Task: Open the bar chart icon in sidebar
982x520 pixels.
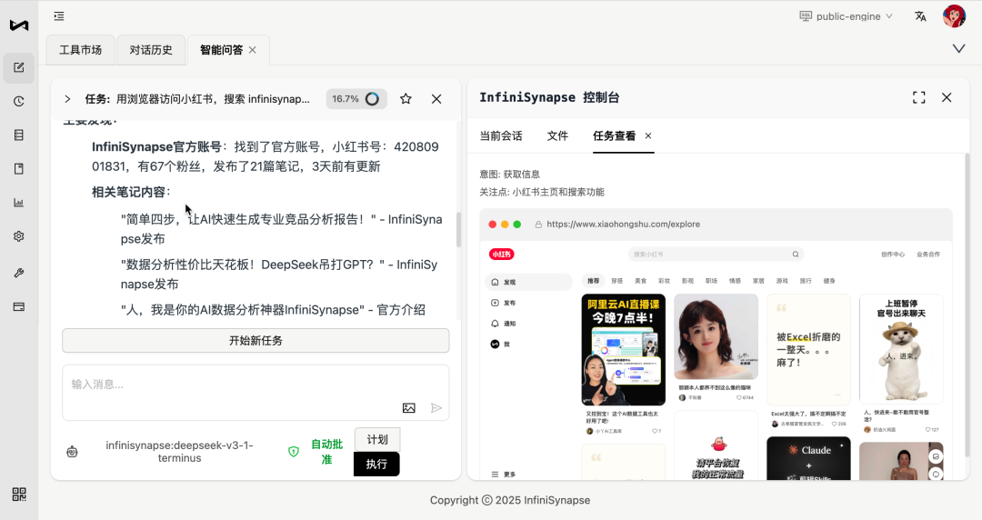Action: coord(19,203)
